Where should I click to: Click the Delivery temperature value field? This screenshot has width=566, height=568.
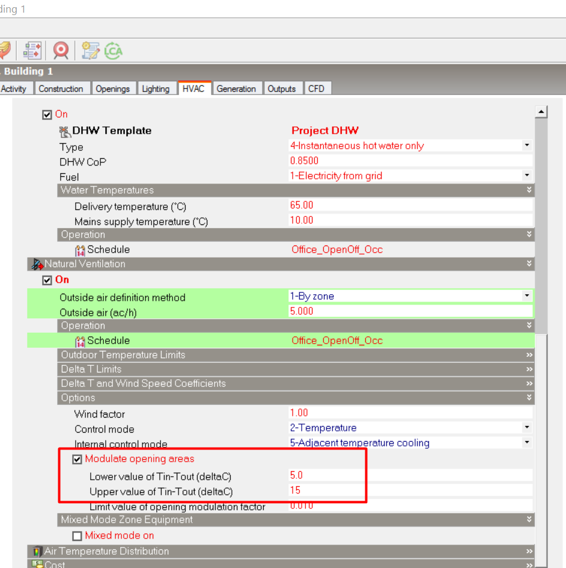point(410,205)
